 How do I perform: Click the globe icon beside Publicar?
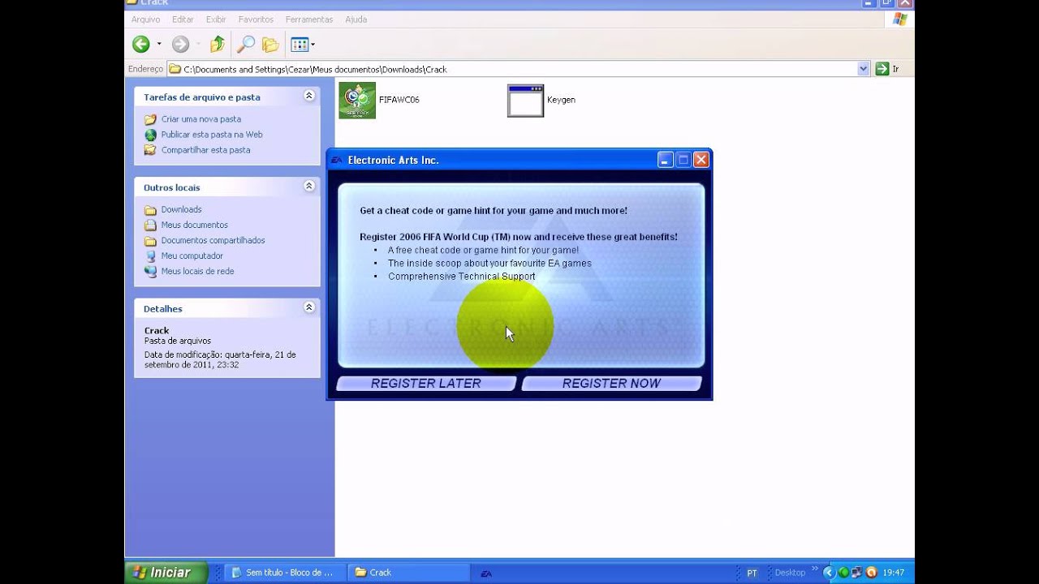coord(150,135)
